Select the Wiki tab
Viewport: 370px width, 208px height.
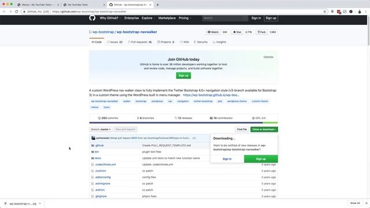click(184, 42)
